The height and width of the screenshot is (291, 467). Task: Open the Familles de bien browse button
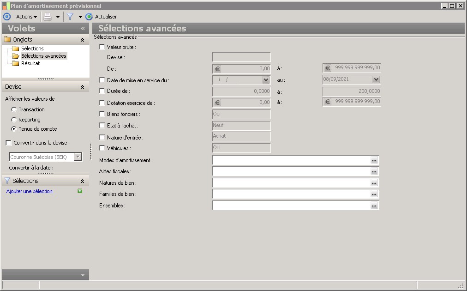click(x=374, y=194)
